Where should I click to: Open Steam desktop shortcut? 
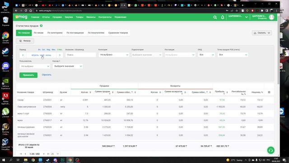point(5,53)
